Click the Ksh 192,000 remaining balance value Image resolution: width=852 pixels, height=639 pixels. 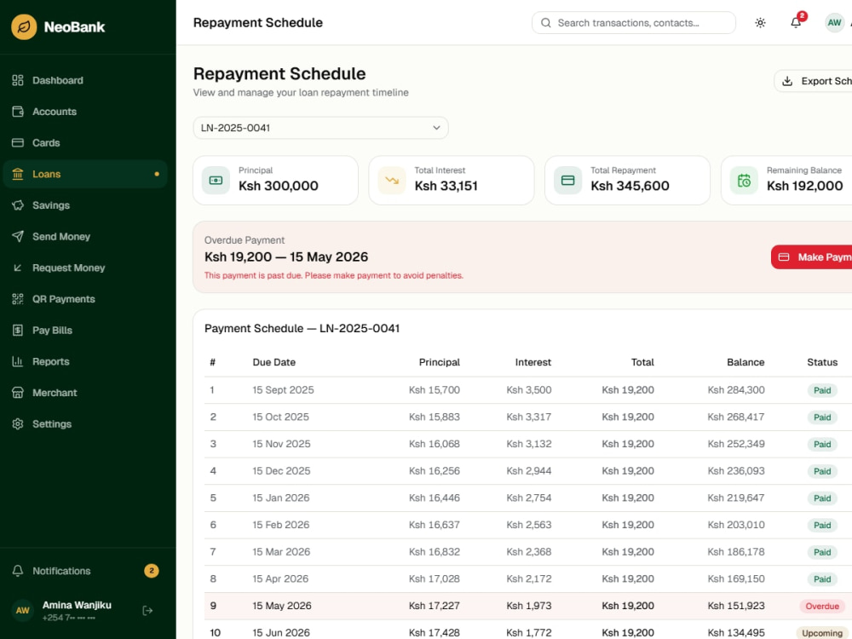pyautogui.click(x=805, y=186)
